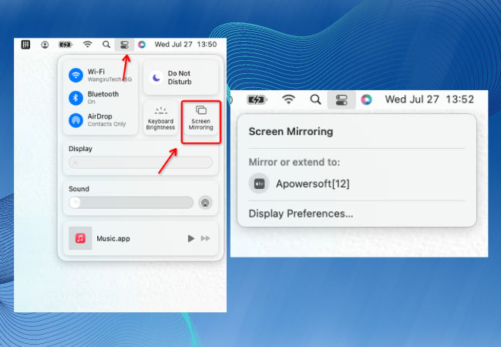Launch Siri from right panel menu bar

point(366,99)
